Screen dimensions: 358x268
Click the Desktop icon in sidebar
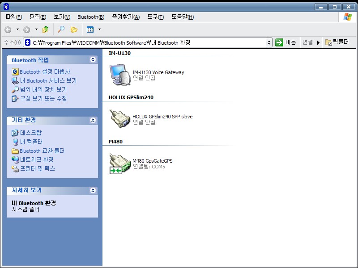tap(15, 133)
